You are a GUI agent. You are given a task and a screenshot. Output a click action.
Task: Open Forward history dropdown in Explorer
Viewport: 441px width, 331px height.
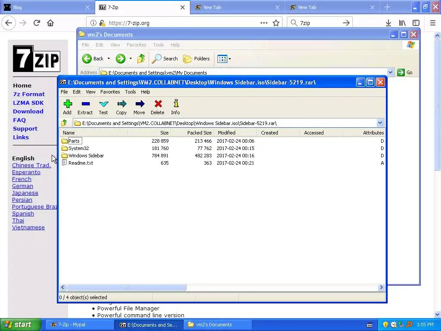coord(130,59)
